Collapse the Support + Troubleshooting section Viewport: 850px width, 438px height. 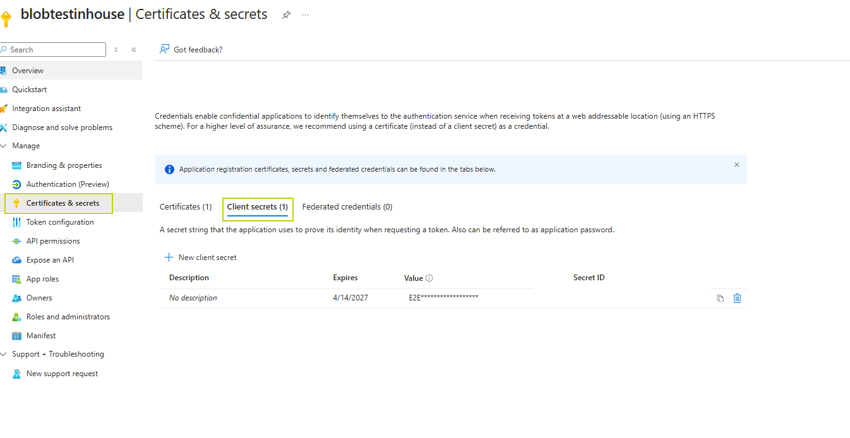(3, 354)
